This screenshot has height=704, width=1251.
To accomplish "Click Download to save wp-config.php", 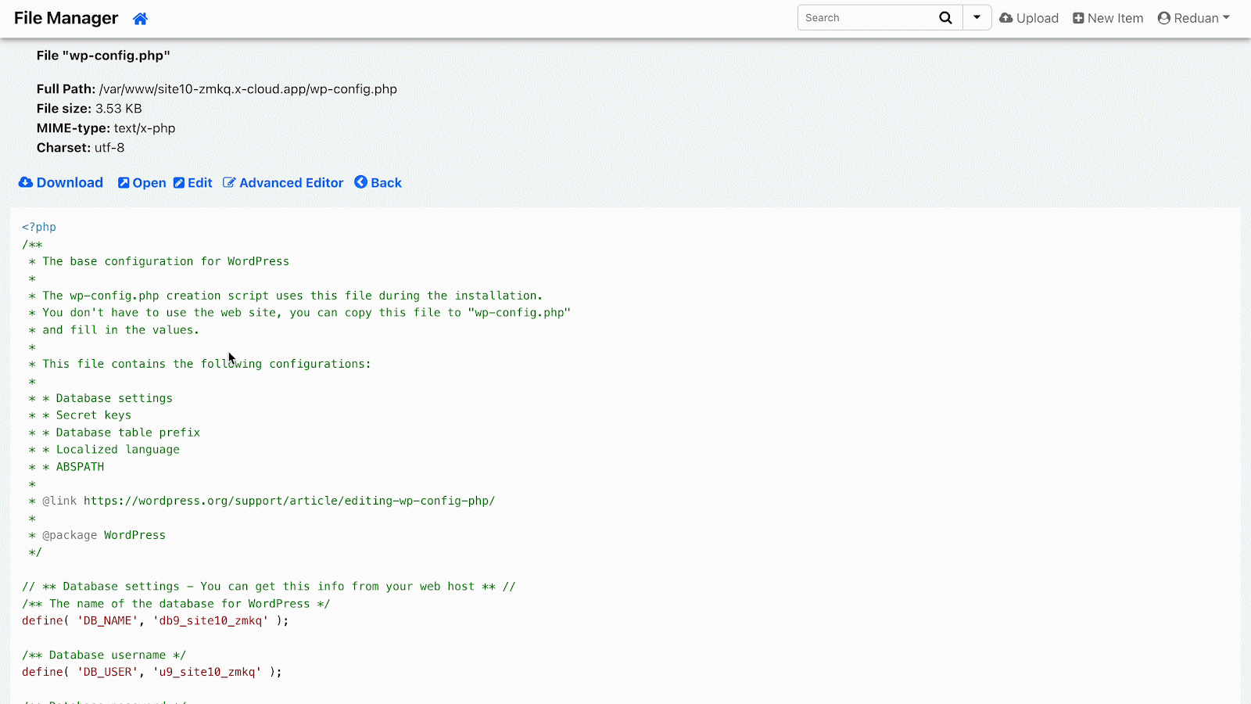I will click(69, 182).
